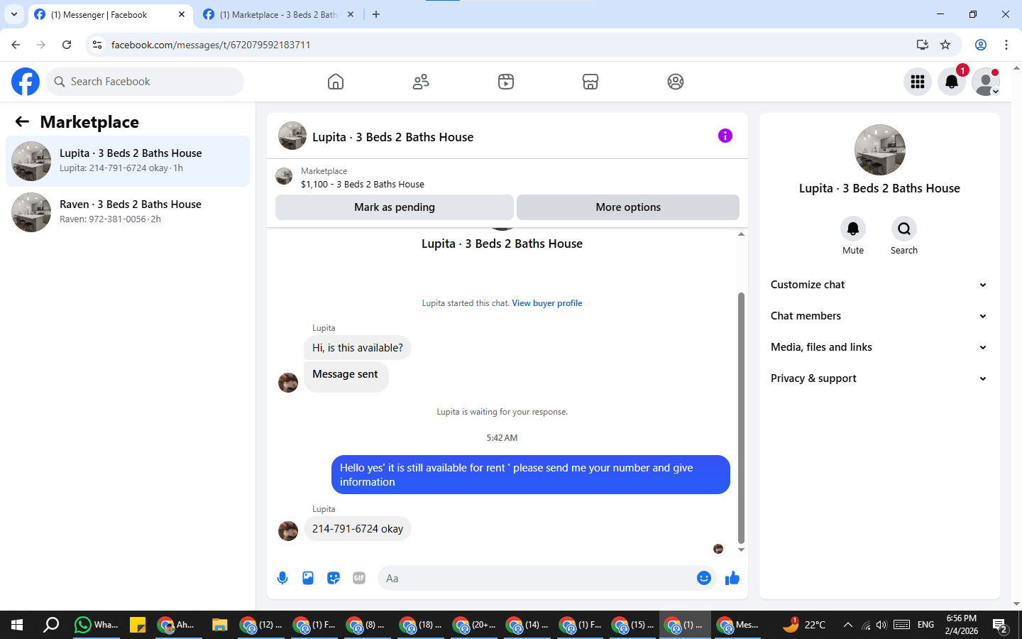Click the Facebook logo icon

26,82
